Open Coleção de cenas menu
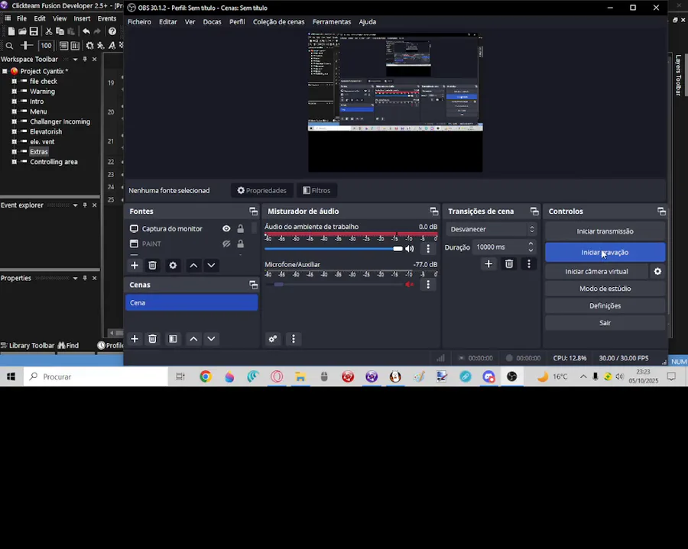Screen dimensions: 688x549 pyautogui.click(x=278, y=22)
